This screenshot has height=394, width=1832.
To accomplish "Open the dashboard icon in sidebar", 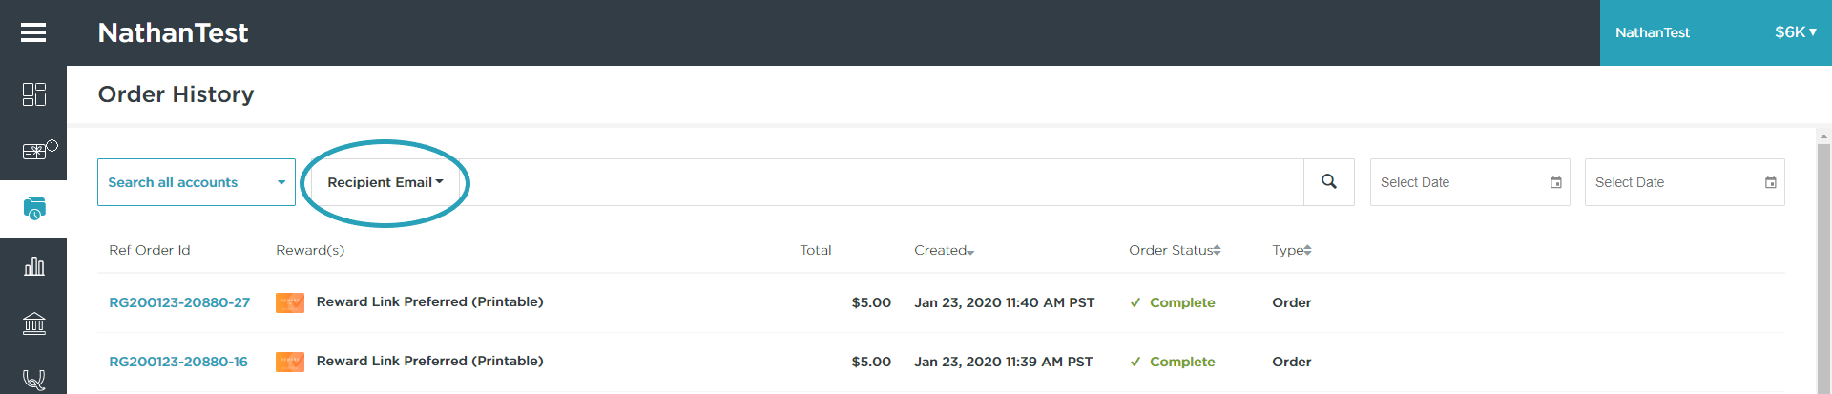I will coord(34,94).
